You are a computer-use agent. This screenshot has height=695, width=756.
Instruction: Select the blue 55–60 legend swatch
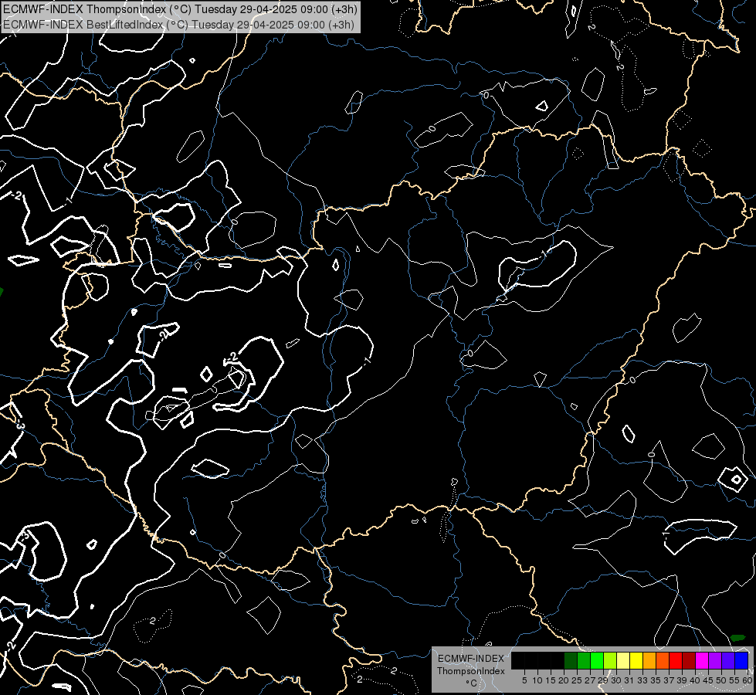point(741,660)
